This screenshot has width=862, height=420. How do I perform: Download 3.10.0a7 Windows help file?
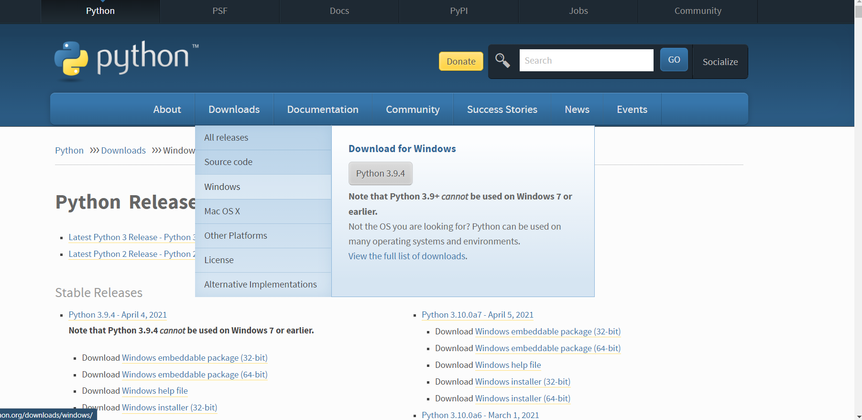click(508, 365)
